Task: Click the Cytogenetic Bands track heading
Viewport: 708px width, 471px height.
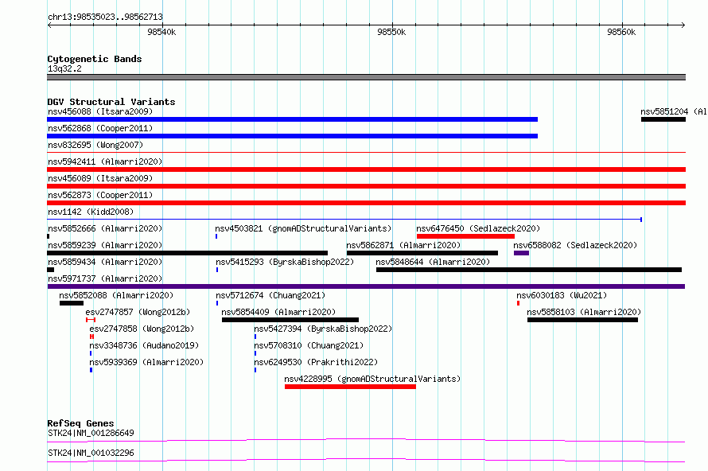Action: point(95,59)
